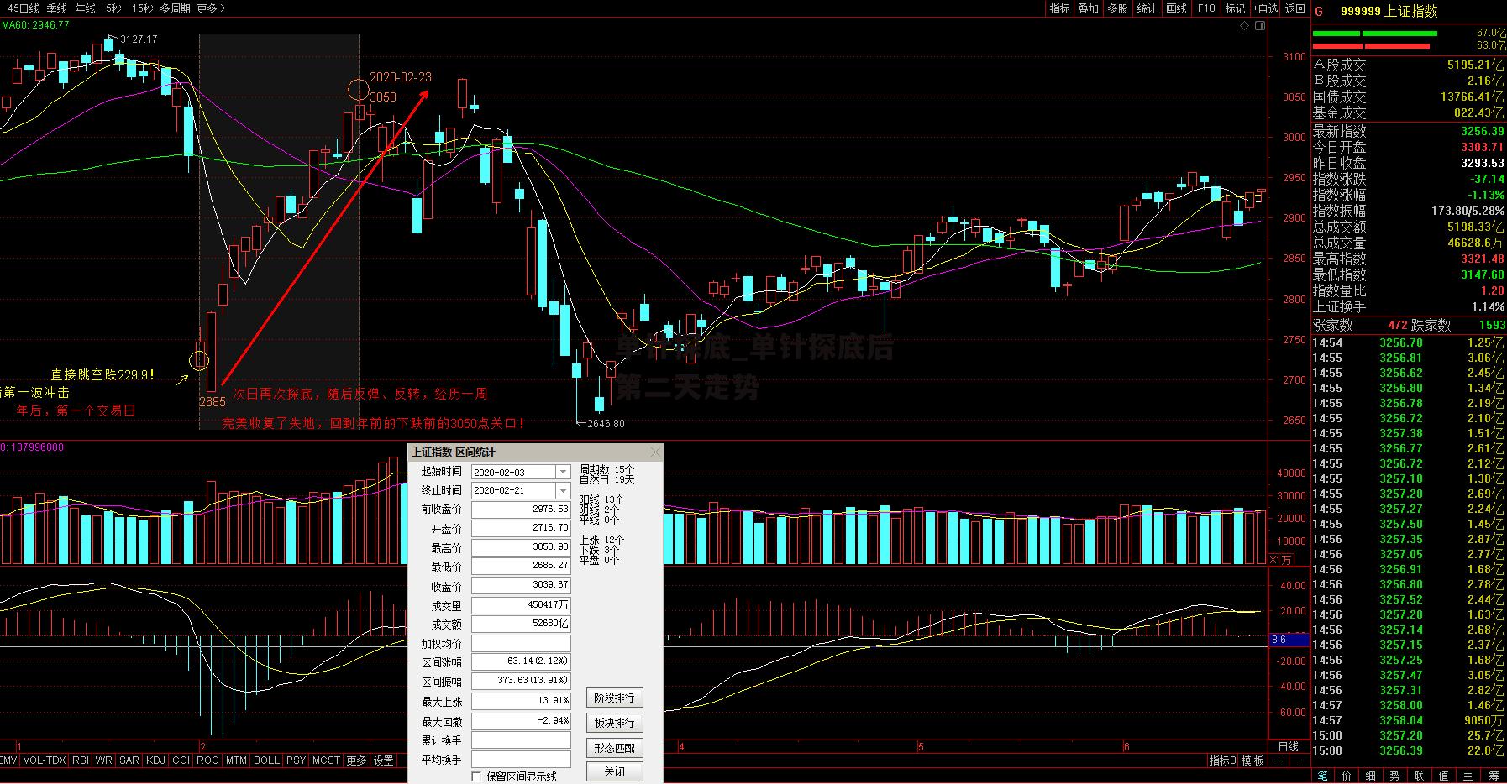Click the 标记 toolbar button
The width and height of the screenshot is (1507, 784).
point(1235,8)
